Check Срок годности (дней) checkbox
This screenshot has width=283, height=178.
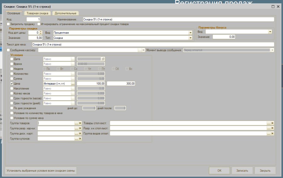(x=12, y=103)
